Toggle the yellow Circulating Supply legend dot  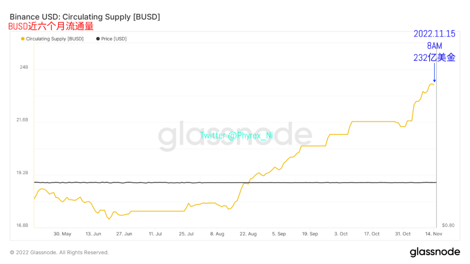(x=23, y=39)
